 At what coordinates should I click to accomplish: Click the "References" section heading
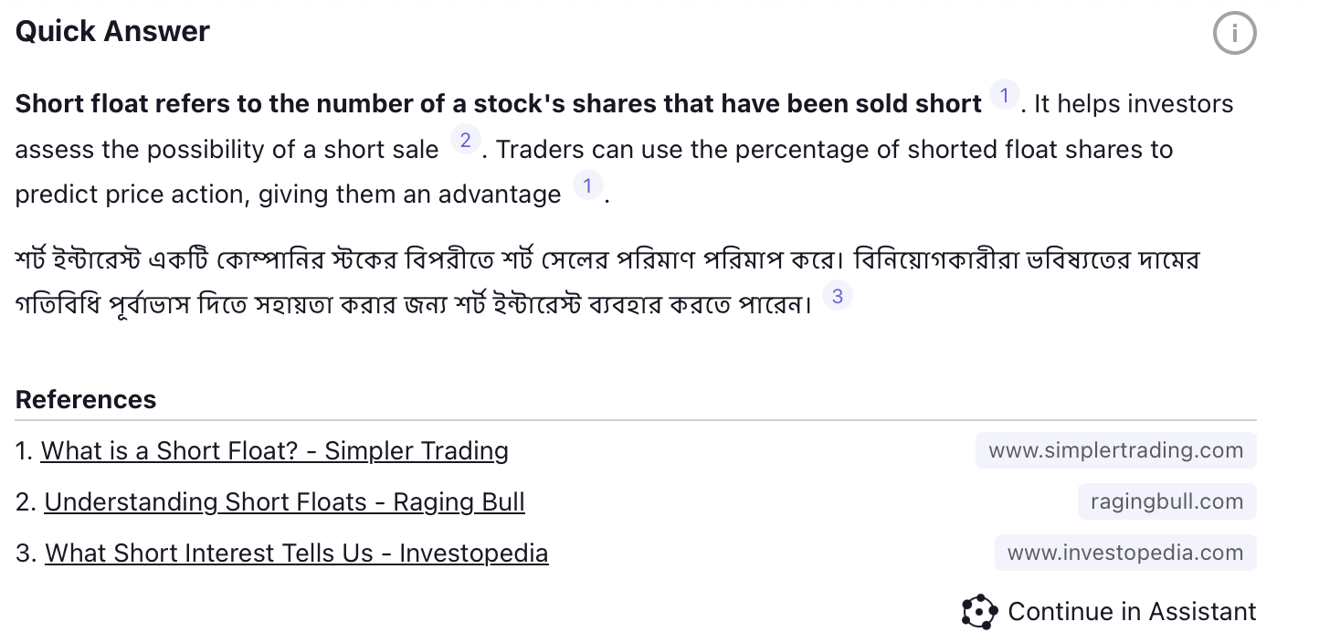(86, 400)
